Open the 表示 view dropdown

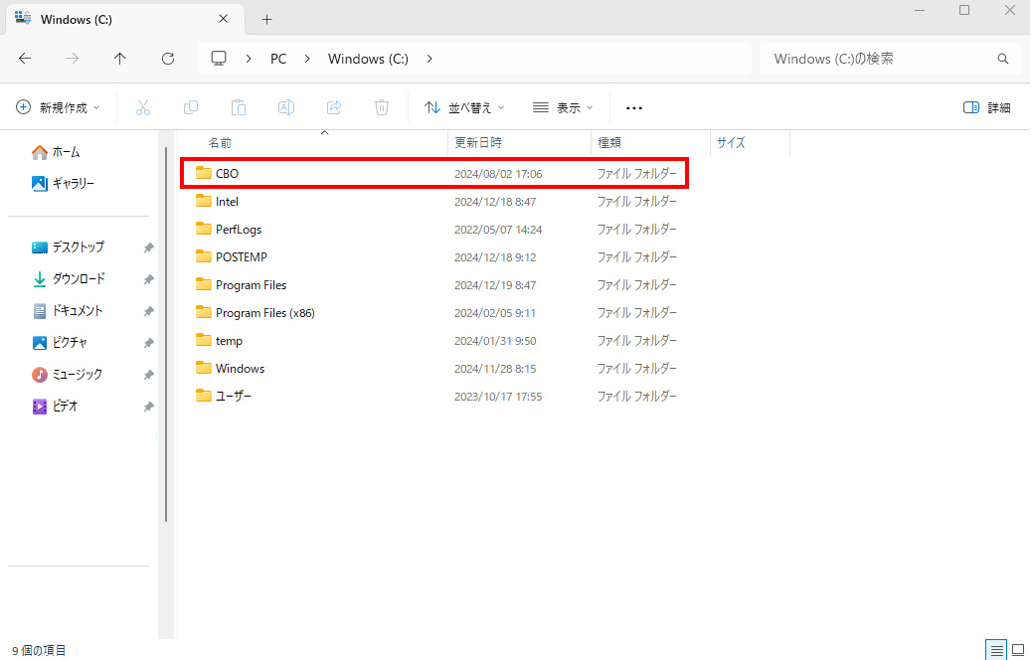[x=563, y=107]
